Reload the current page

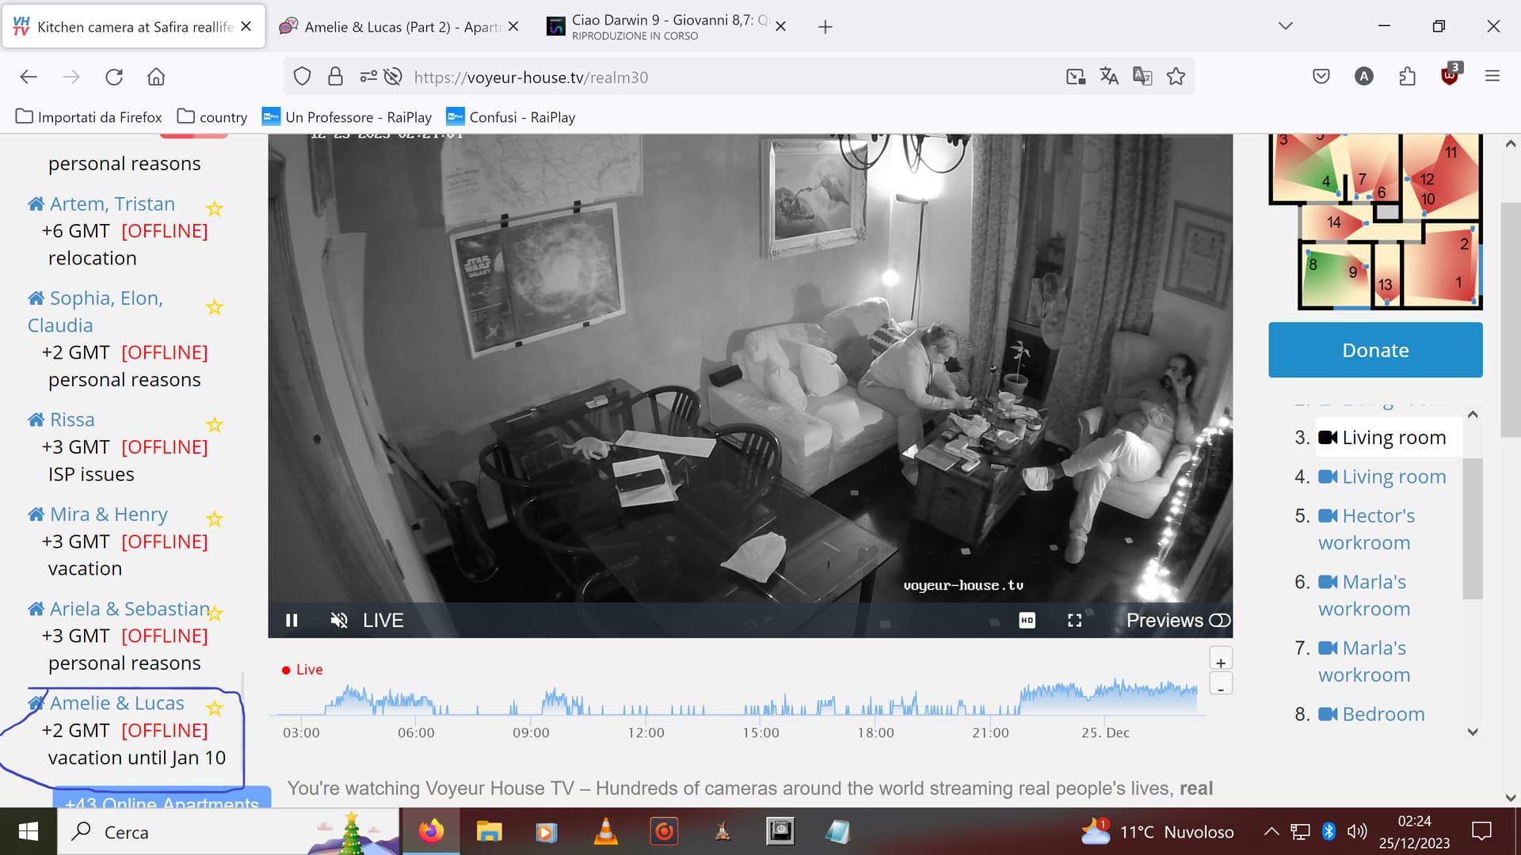pos(114,77)
